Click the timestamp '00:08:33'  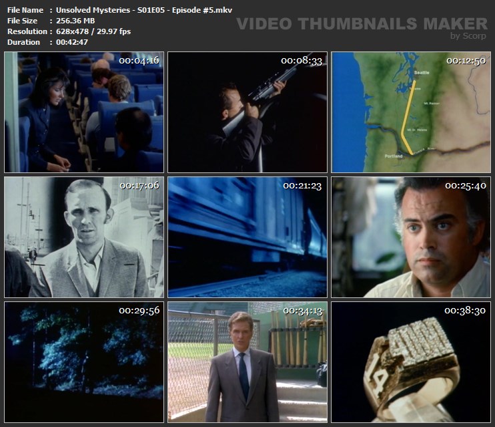pyautogui.click(x=302, y=60)
